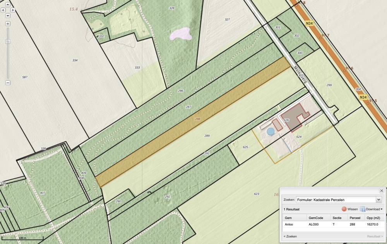Close the search results panel
Viewport: 387px width, 244px height.
coord(382,191)
